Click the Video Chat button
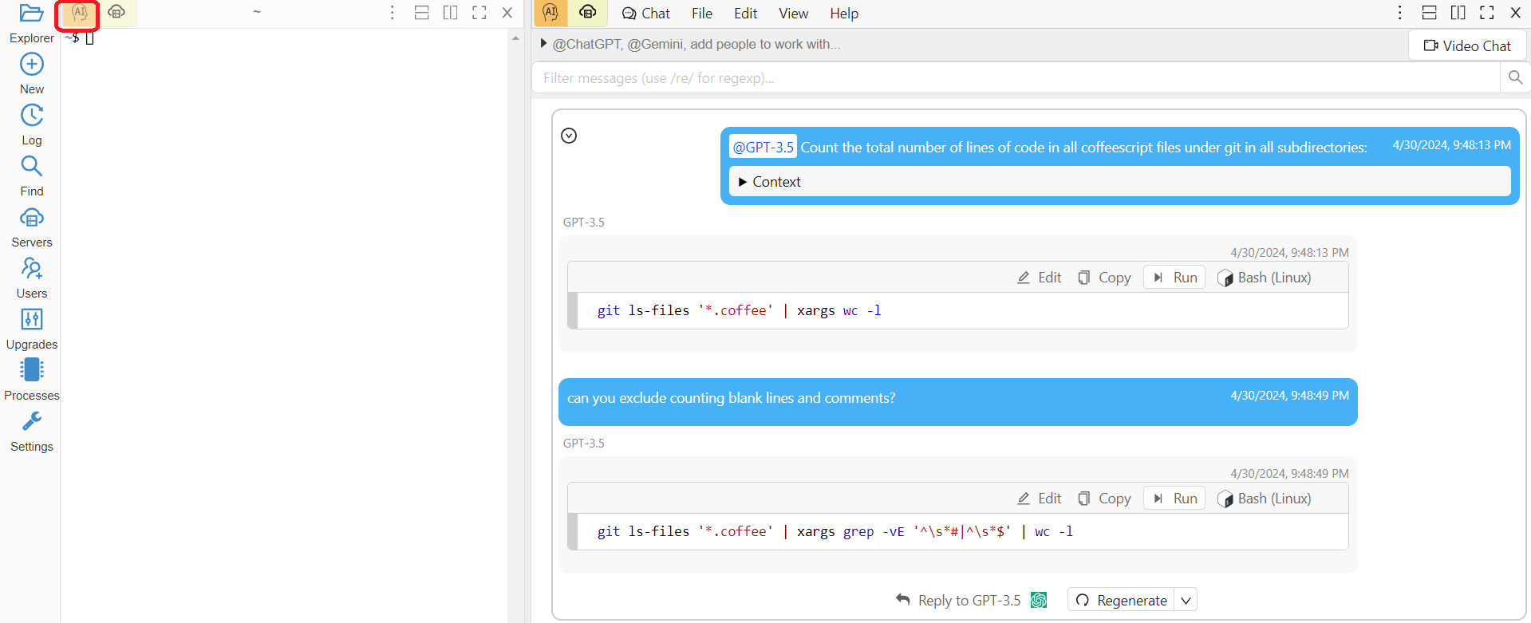Image resolution: width=1531 pixels, height=623 pixels. tap(1467, 45)
